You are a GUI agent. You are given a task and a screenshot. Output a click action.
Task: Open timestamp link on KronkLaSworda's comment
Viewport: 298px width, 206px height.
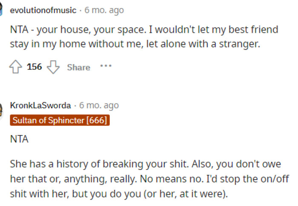[x=99, y=105]
